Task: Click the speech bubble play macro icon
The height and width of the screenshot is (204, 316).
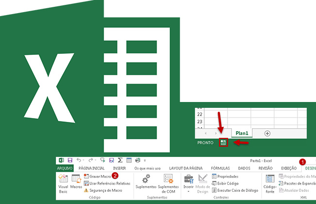Action: (103, 160)
